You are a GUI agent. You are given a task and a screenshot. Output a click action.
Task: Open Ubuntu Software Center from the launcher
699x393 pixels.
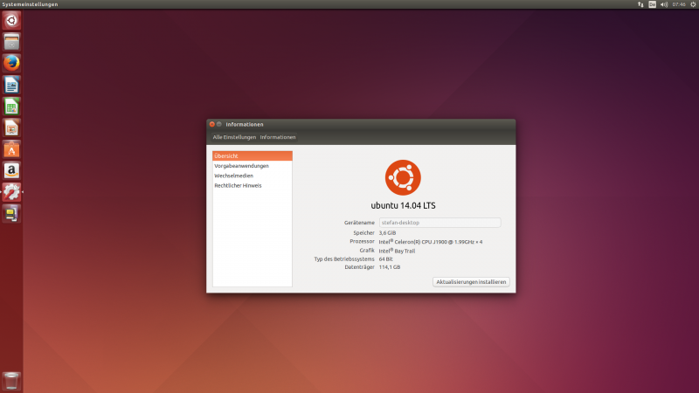[x=11, y=149]
